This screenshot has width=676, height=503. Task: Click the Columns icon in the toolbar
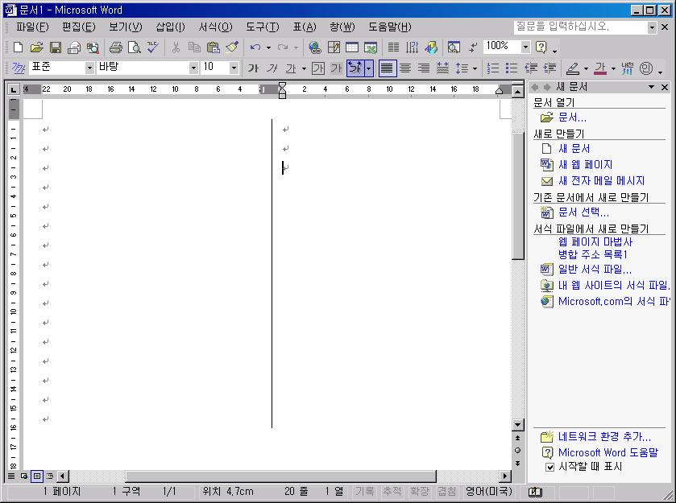click(x=393, y=47)
